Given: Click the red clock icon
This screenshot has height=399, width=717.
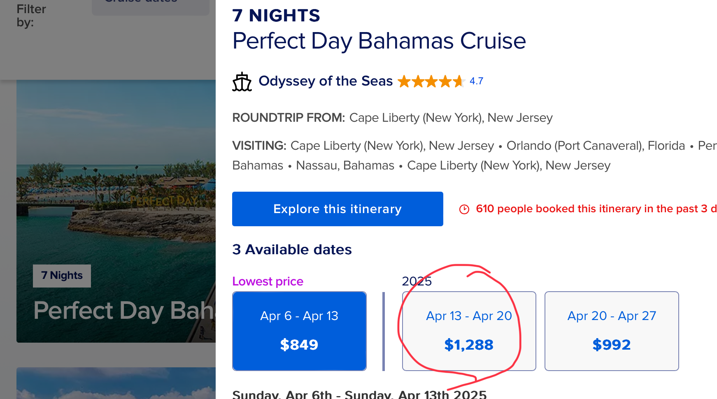Looking at the screenshot, I should click(464, 209).
